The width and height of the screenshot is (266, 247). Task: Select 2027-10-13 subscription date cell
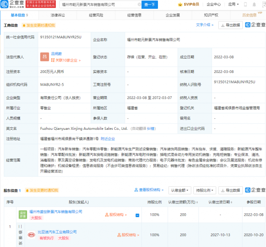220,235
